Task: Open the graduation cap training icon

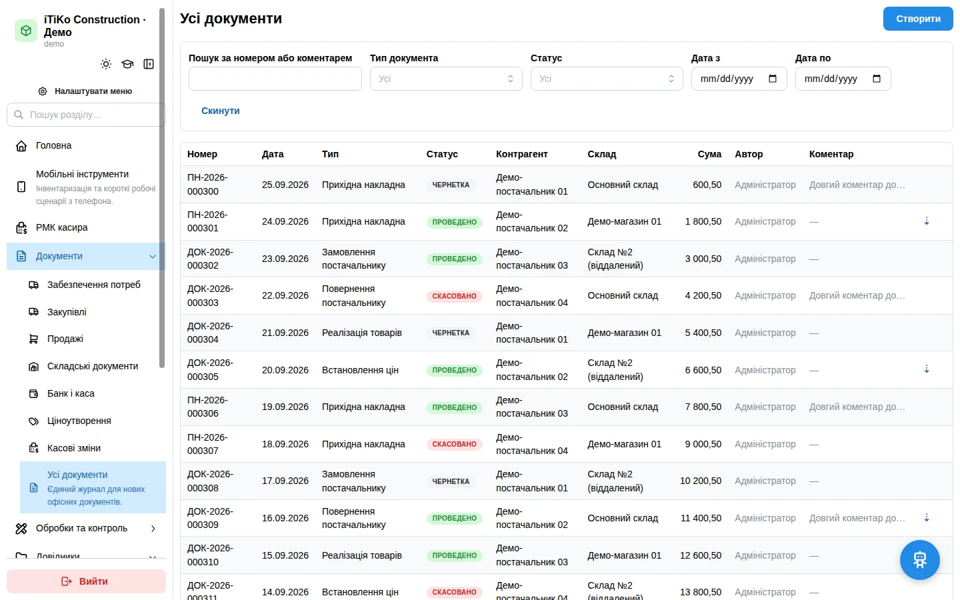Action: click(127, 64)
